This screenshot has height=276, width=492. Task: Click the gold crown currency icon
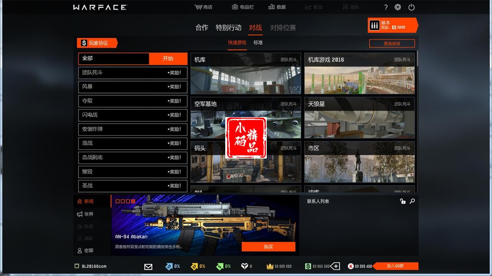point(270,266)
